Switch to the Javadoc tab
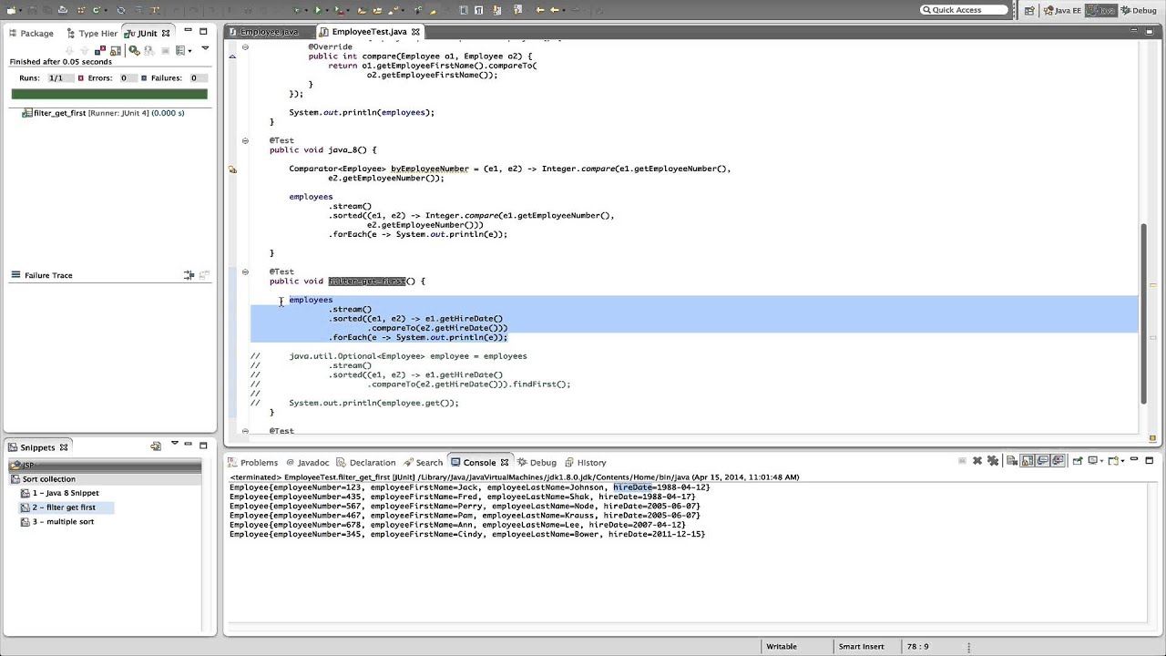The width and height of the screenshot is (1166, 656). click(307, 462)
